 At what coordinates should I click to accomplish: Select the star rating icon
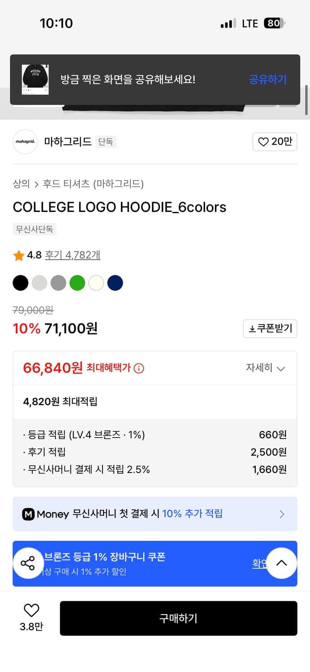[x=19, y=255]
